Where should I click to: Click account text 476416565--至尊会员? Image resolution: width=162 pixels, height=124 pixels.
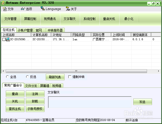pyautogui.click(x=40, y=120)
